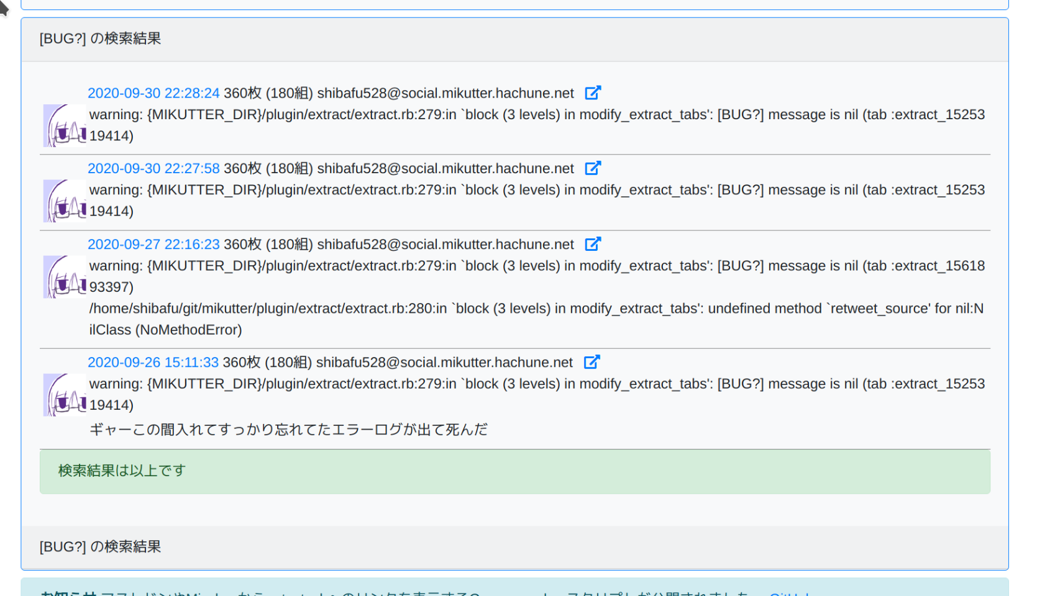The width and height of the screenshot is (1060, 596).
Task: Follow the 2020-09-30 22:27:58 timestamp link
Action: coord(153,168)
